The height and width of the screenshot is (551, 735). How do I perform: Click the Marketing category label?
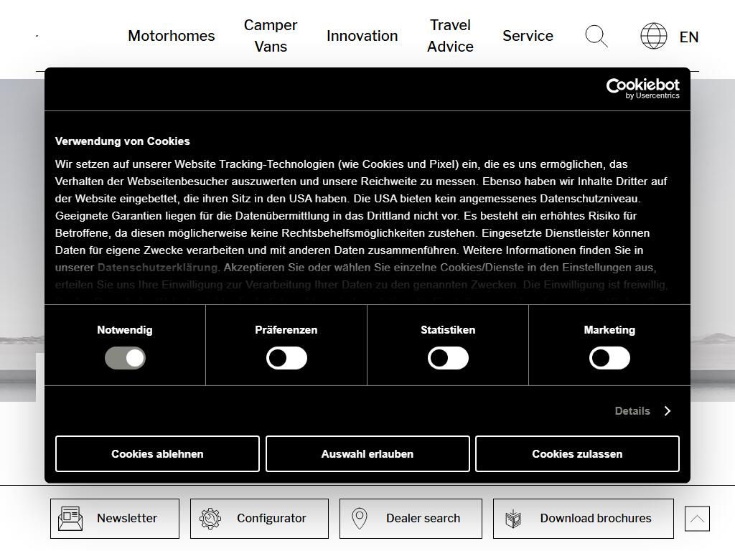click(x=609, y=330)
